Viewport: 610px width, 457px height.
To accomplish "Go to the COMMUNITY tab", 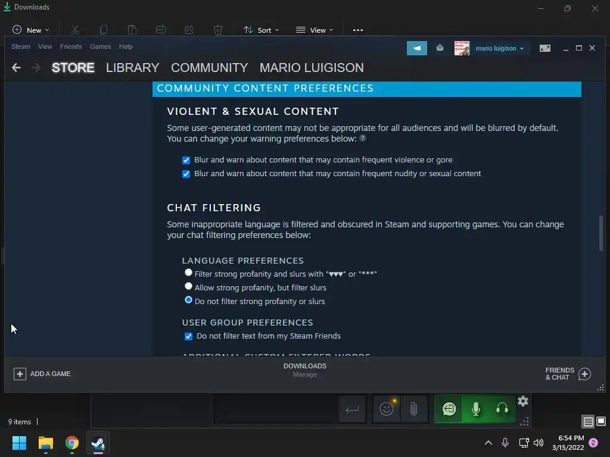I will pyautogui.click(x=209, y=68).
